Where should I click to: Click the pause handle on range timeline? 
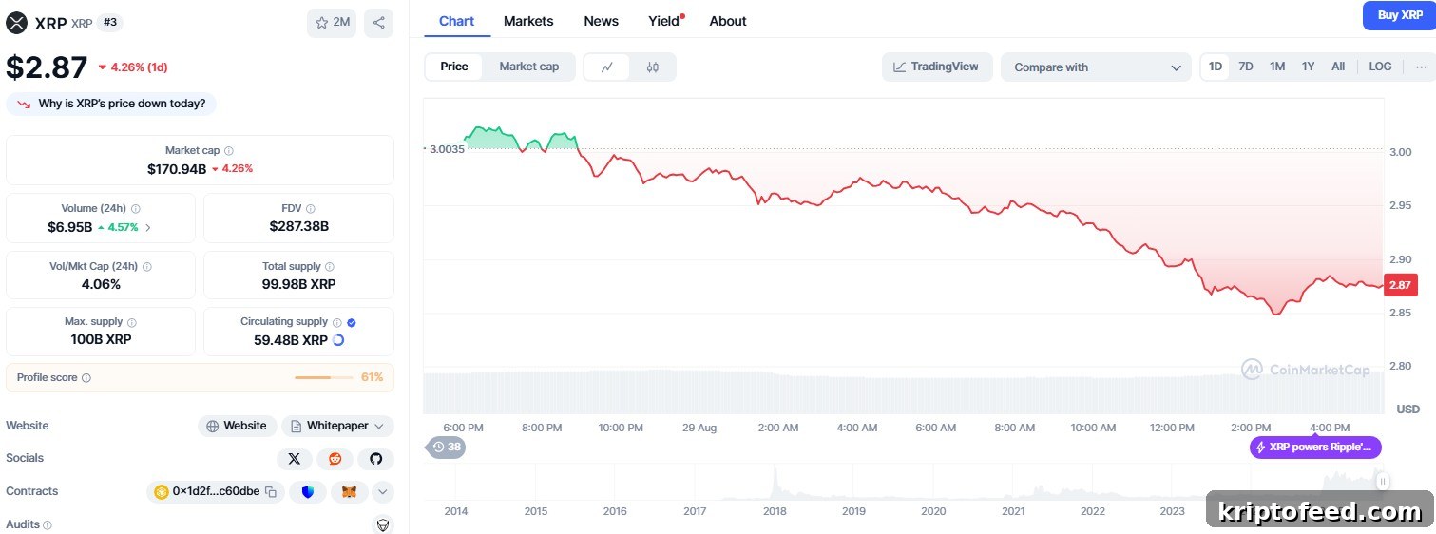tap(1383, 482)
